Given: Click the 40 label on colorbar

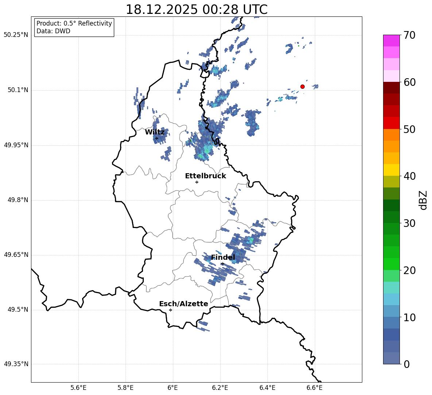Looking at the screenshot, I should [x=409, y=176].
